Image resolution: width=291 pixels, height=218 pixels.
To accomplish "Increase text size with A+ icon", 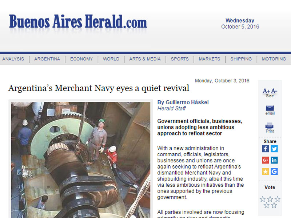I will 266,91.
